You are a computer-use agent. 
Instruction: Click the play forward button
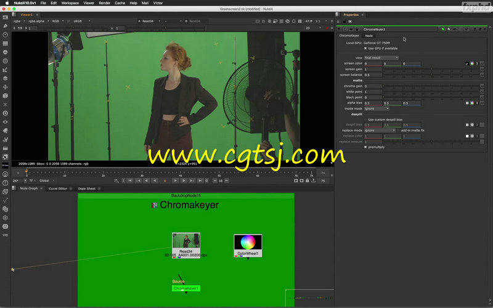click(x=176, y=180)
